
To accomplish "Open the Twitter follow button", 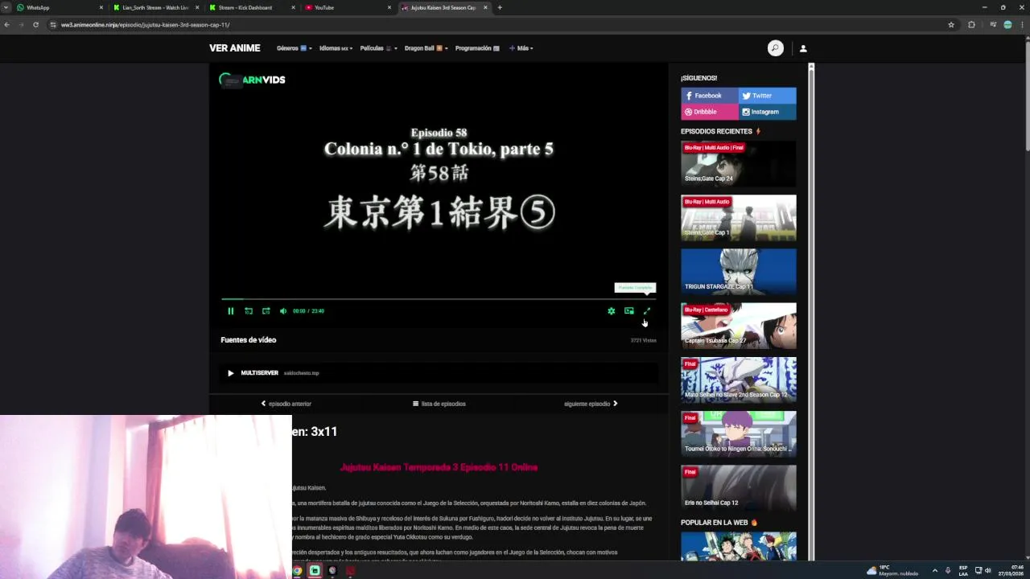I will tap(768, 96).
